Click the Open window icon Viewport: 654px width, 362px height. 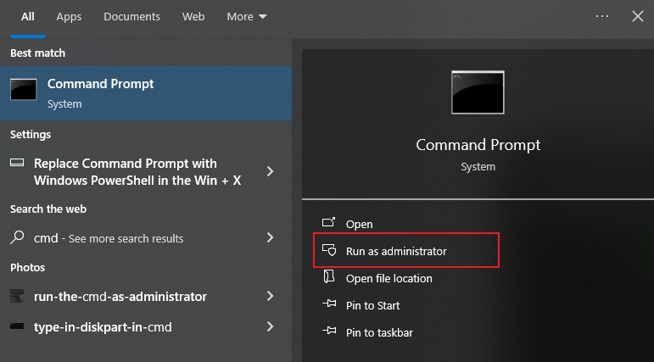click(x=328, y=222)
